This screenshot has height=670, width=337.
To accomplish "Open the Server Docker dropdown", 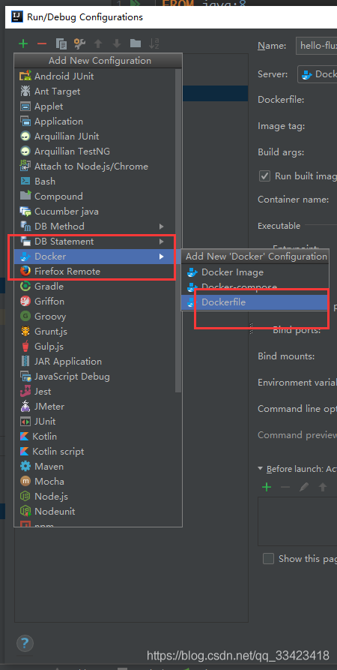I will [x=317, y=74].
